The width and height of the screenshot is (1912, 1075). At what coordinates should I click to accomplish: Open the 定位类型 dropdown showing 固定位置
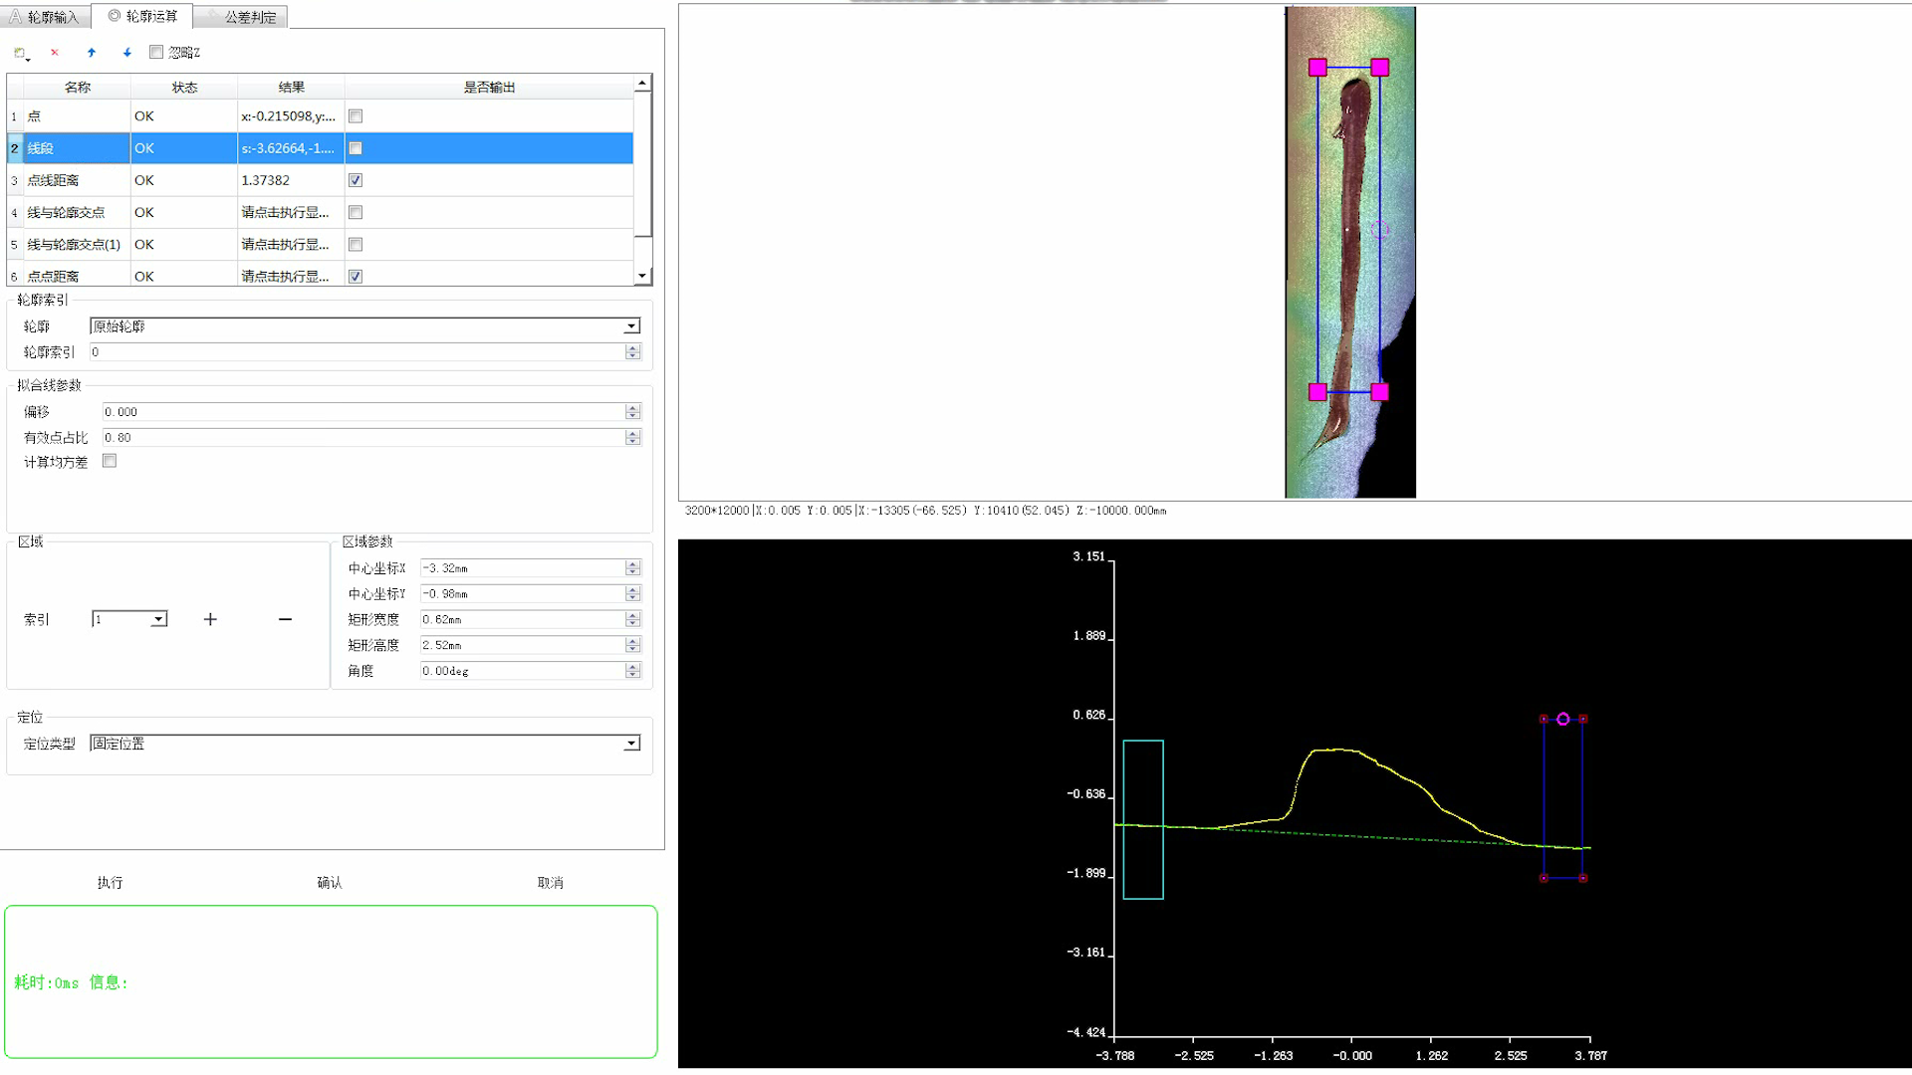click(x=631, y=744)
